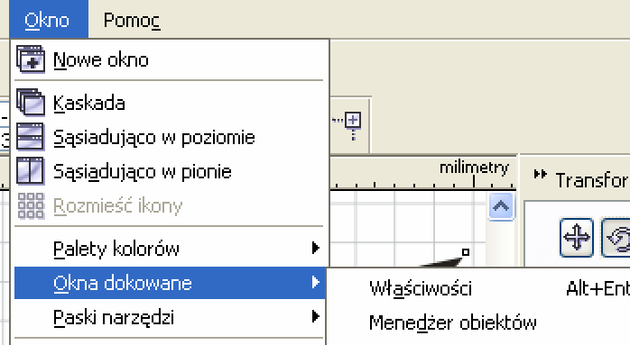Click the horizontal tiling icon

[31, 137]
